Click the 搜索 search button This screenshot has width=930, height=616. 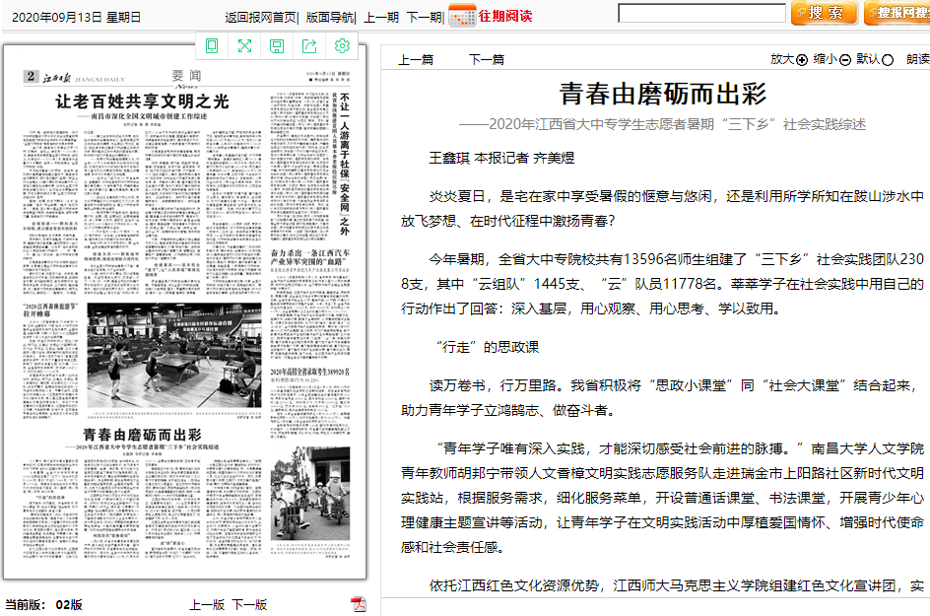click(824, 13)
